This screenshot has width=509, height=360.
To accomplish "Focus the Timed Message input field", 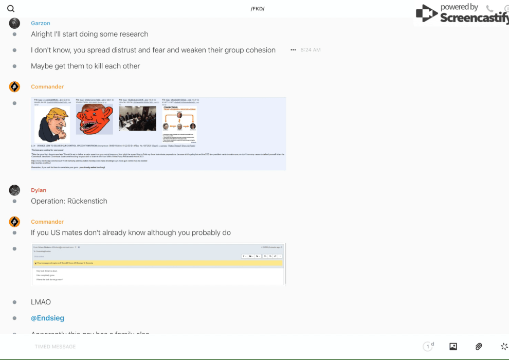I will coord(206,347).
